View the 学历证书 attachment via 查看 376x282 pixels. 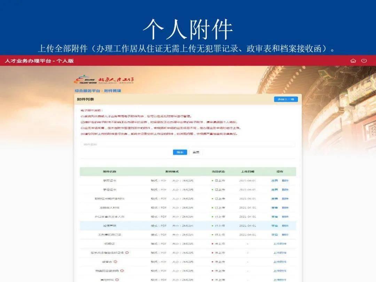point(275,181)
